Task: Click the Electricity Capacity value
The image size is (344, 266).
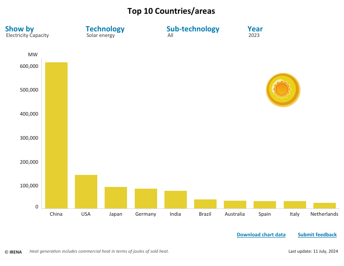Action: 28,36
